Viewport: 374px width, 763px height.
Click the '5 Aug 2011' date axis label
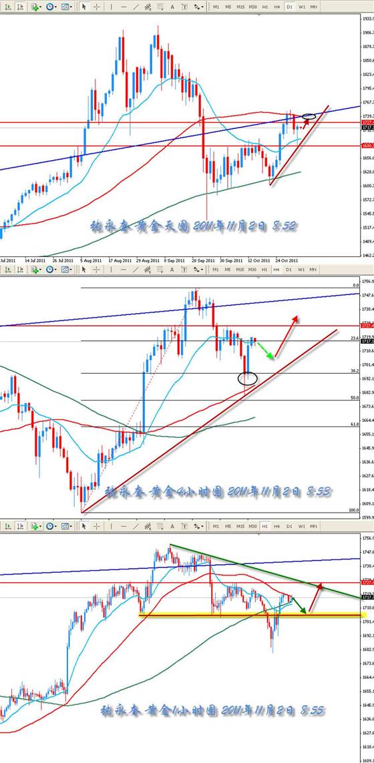[91, 260]
